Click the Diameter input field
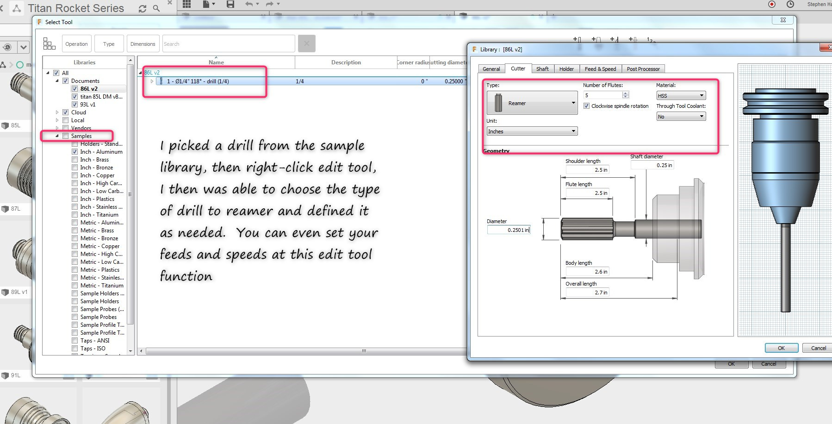 (508, 230)
